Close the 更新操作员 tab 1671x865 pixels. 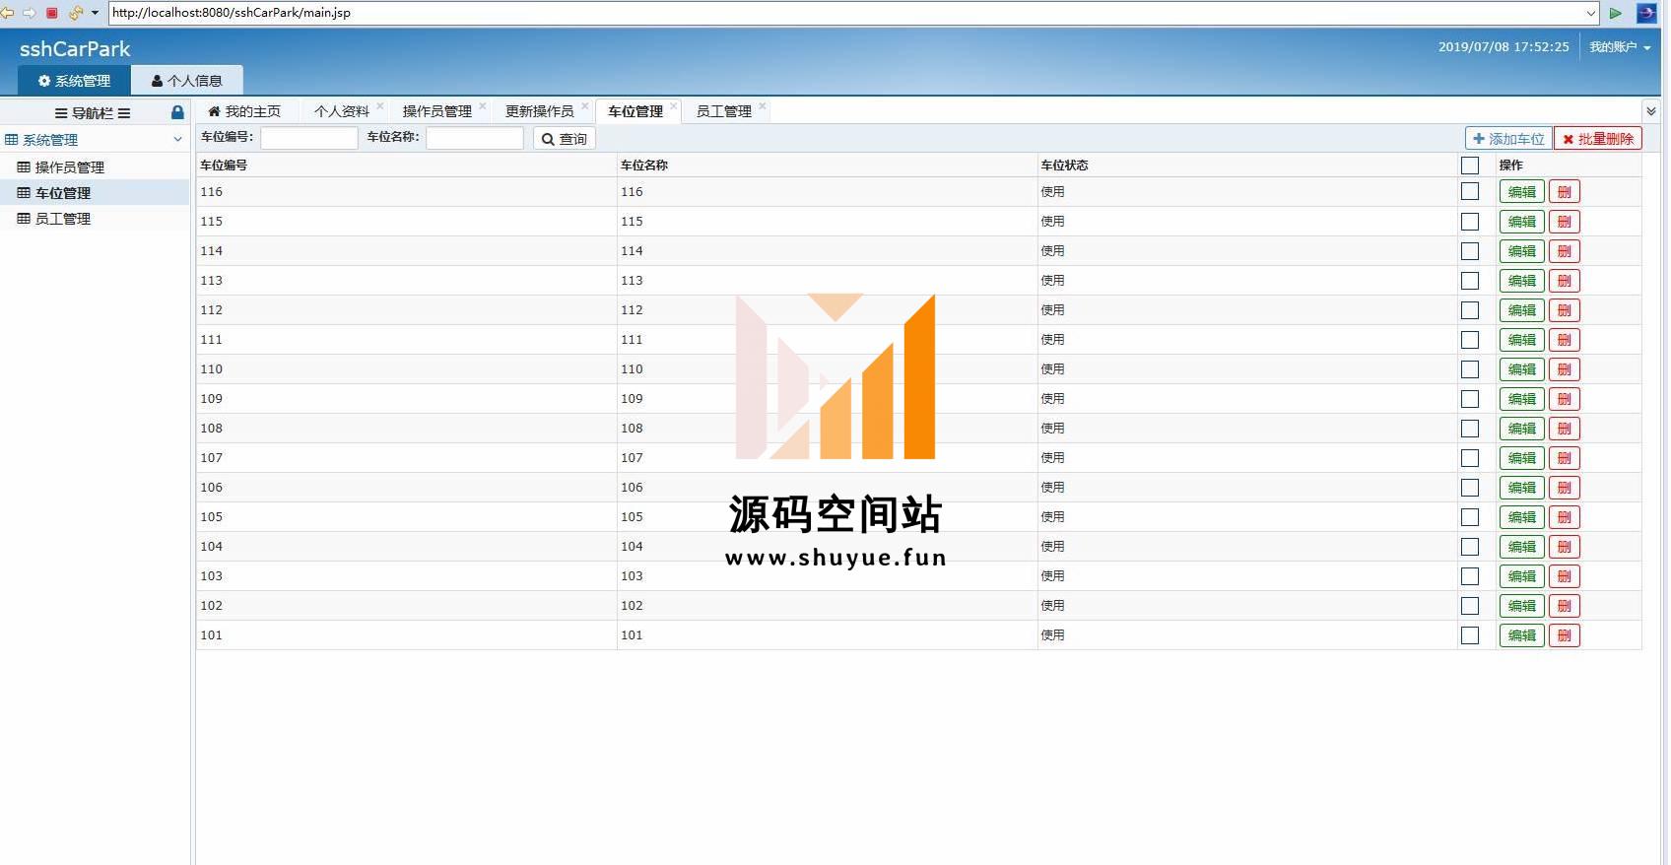pyautogui.click(x=585, y=106)
